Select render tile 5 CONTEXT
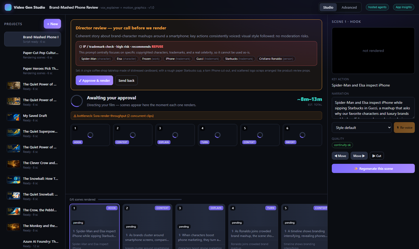Screen dimensions: 419x249 tap(260, 135)
